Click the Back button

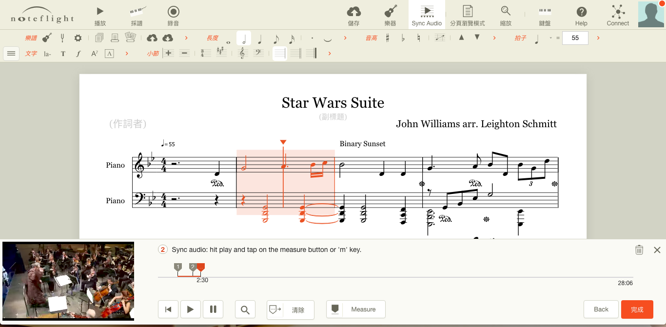point(601,309)
